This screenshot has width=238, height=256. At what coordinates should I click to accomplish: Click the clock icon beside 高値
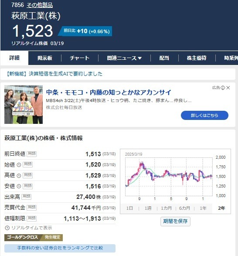[19, 176]
